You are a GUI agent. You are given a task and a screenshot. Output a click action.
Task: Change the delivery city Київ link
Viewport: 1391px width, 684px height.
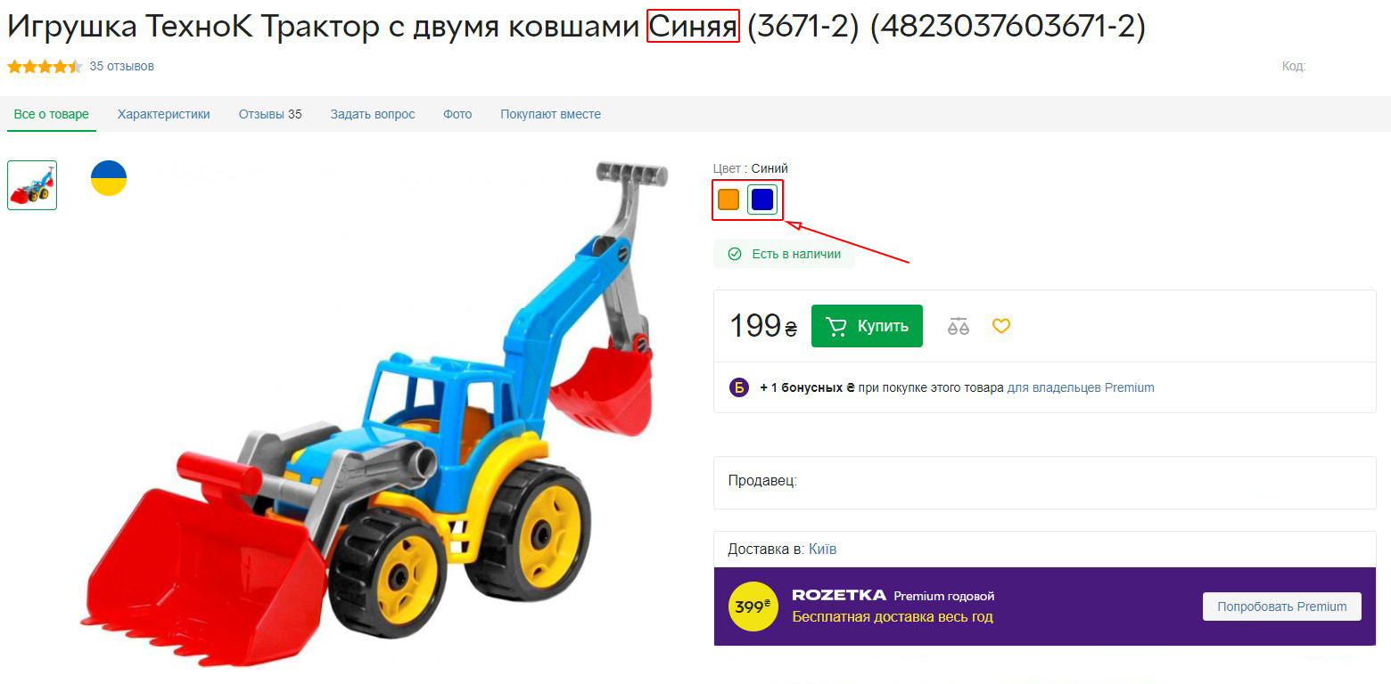click(x=822, y=549)
